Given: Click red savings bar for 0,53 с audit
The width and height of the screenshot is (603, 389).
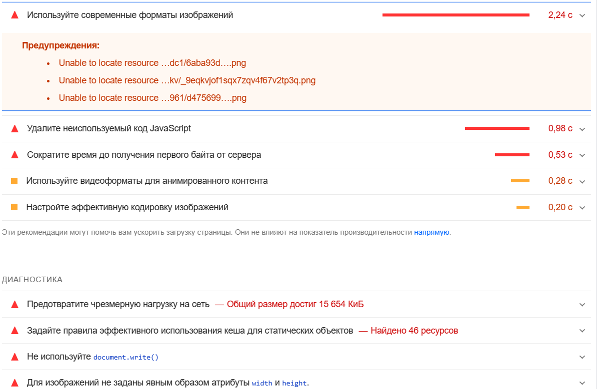Looking at the screenshot, I should click(x=512, y=155).
